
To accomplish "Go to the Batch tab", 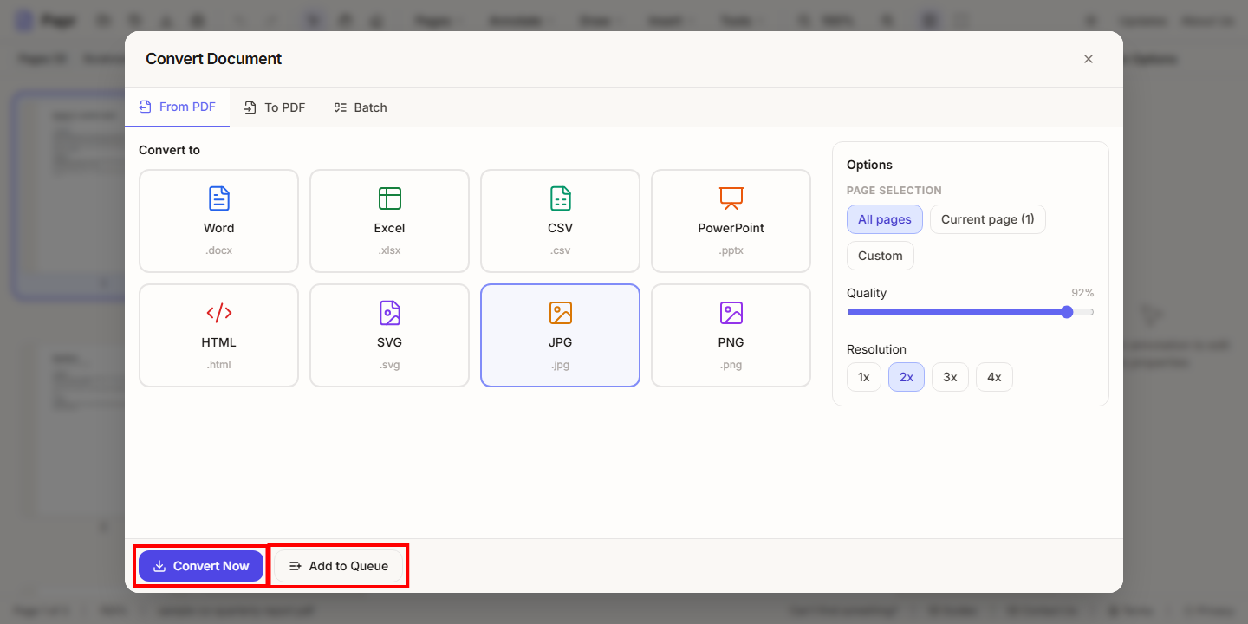I will (360, 107).
